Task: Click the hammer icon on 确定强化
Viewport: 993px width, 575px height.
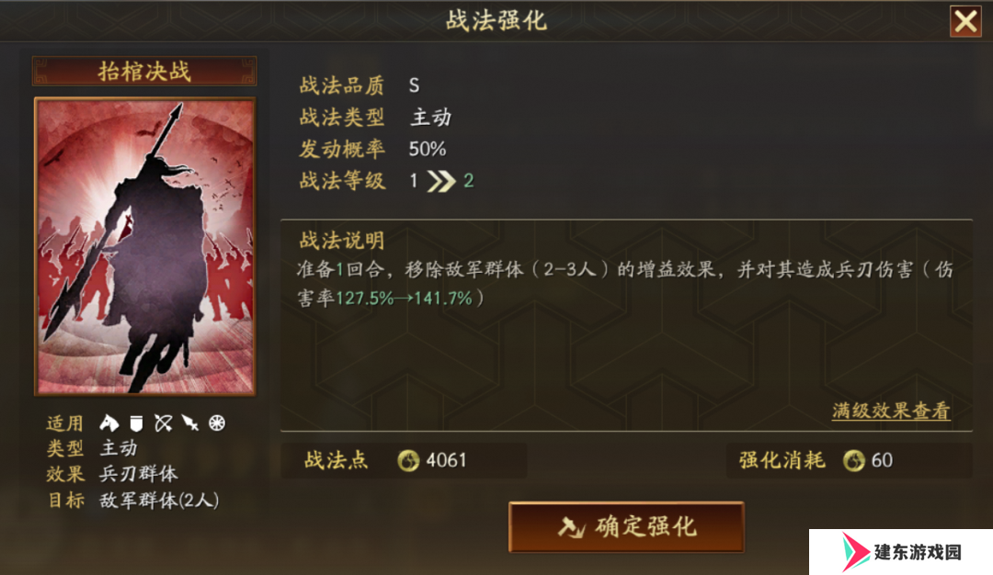Action: [571, 527]
